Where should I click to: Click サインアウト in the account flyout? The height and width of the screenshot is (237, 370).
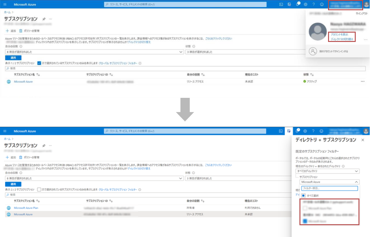362,14
